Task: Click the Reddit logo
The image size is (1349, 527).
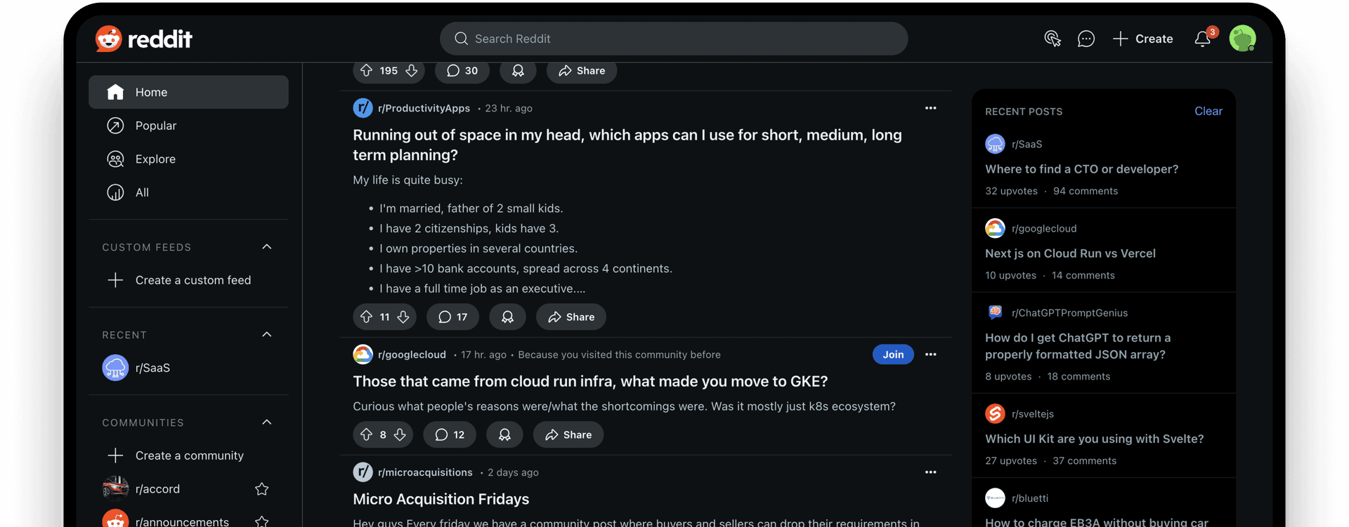Action: click(x=143, y=39)
